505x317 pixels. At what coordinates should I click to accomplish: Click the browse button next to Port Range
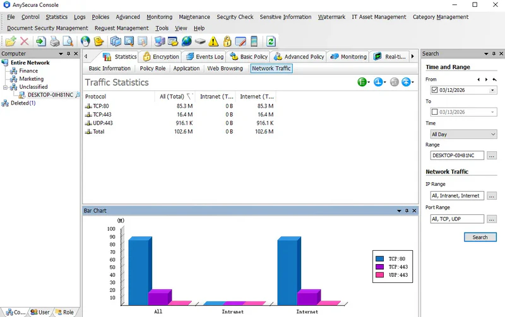492,219
